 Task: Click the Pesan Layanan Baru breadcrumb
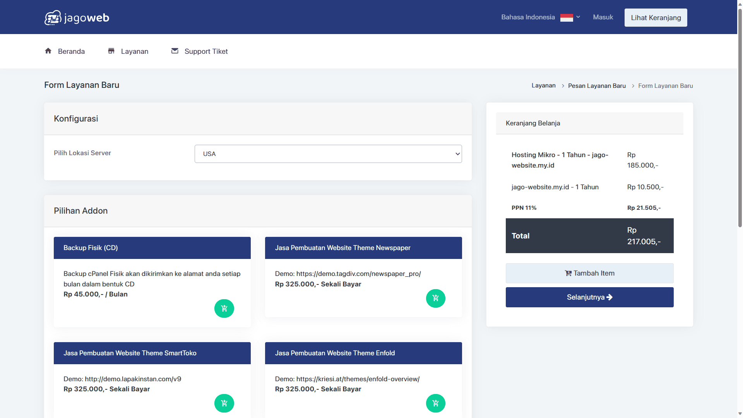597,86
